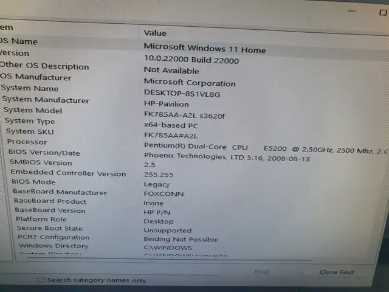Viewport: 389px width, 292px height.
Task: Select value 10.0.22000 Build 22000
Action: point(191,60)
